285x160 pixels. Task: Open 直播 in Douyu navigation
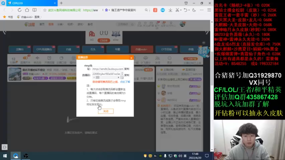[x=51, y=24]
